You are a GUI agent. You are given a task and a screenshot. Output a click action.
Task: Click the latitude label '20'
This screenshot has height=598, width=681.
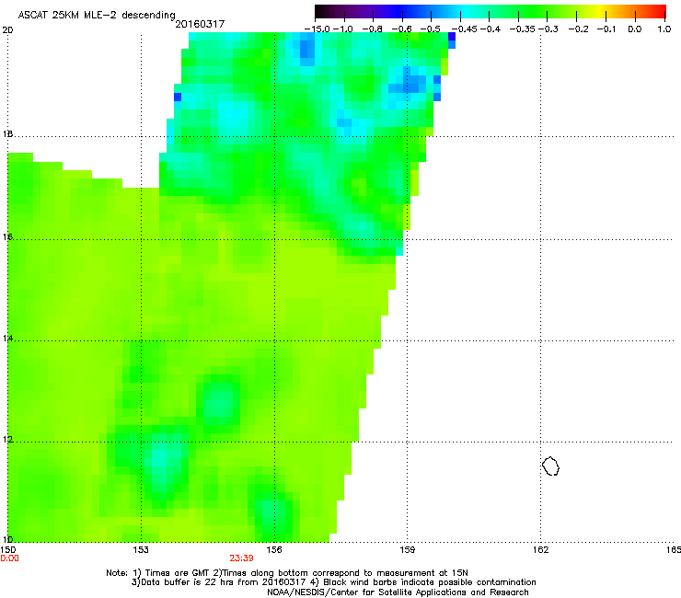[7, 30]
